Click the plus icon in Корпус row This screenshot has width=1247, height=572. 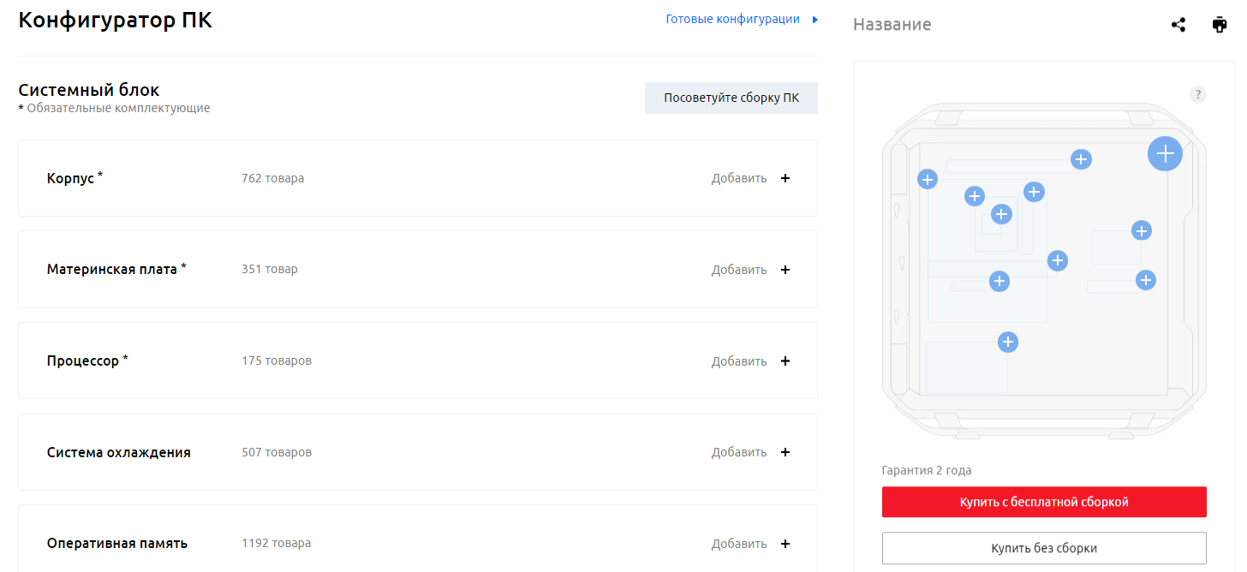tap(785, 178)
